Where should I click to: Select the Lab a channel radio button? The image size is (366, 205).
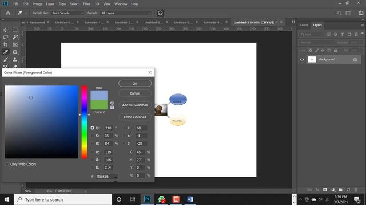124,136
